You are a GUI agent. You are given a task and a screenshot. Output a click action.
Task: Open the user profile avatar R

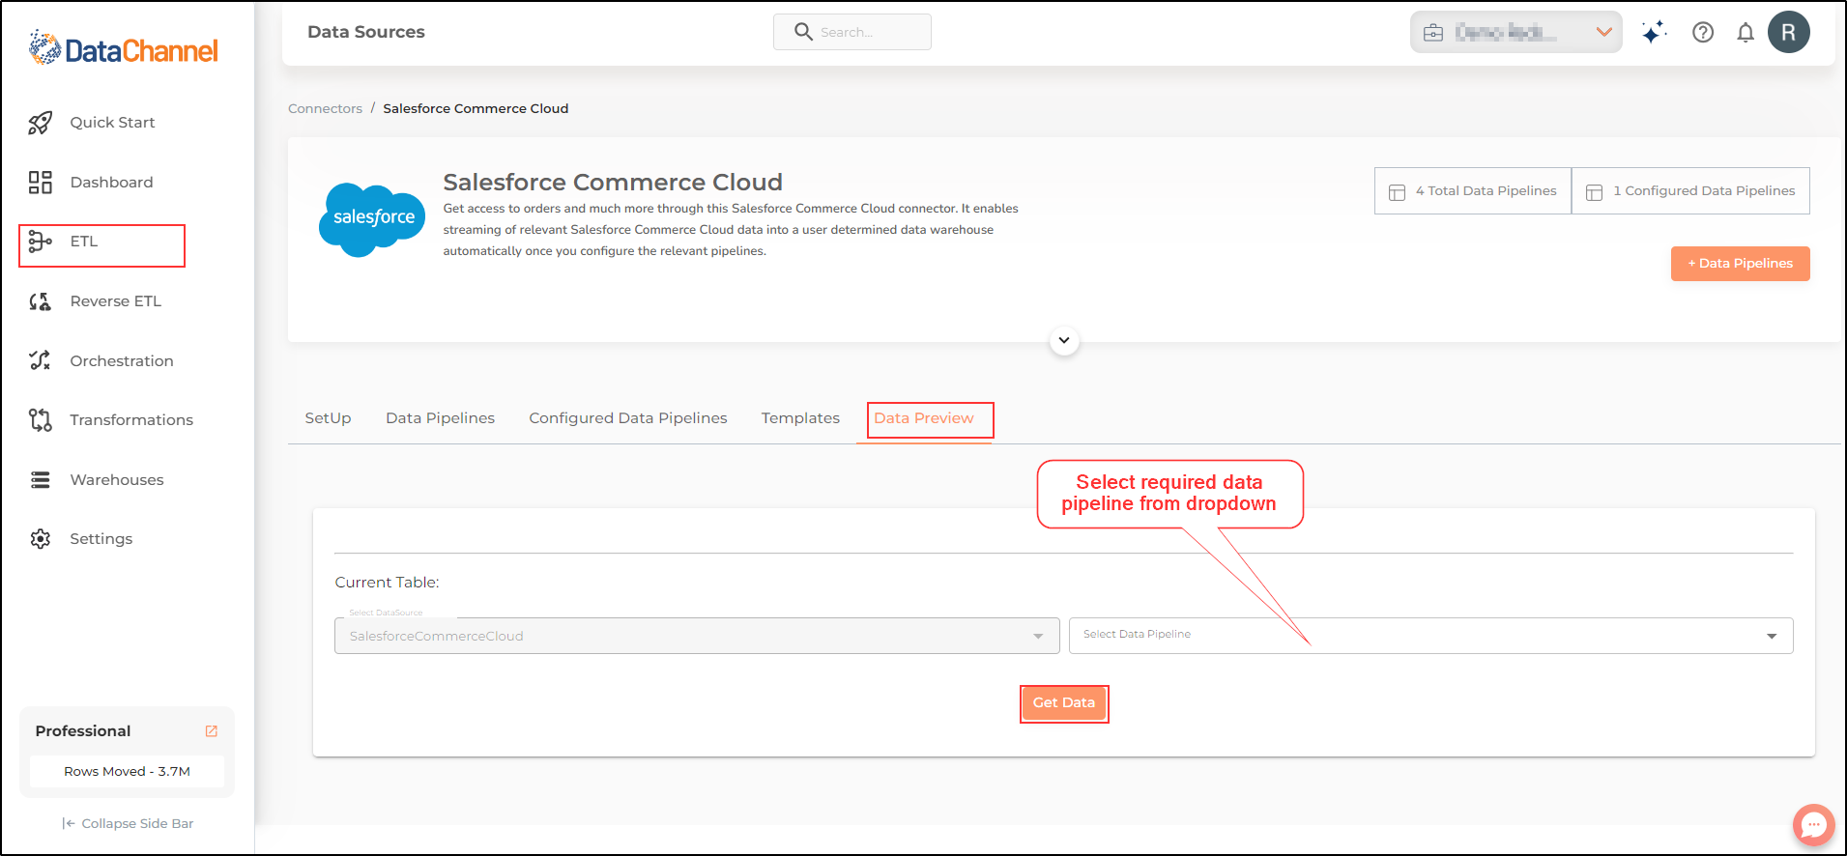(1789, 32)
